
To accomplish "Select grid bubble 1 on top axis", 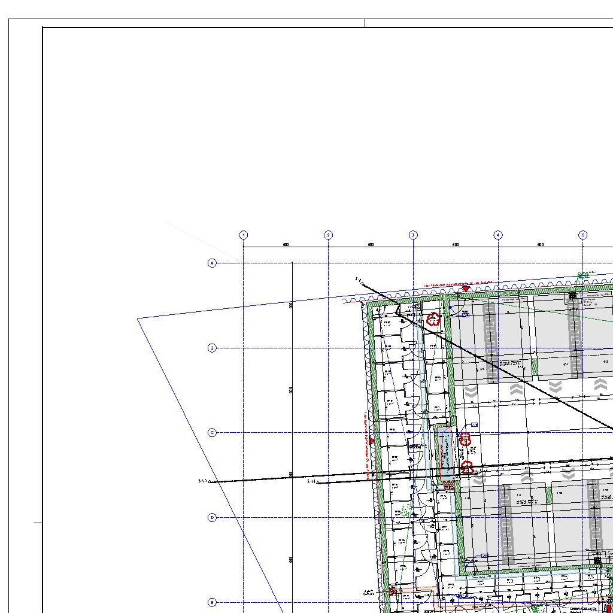I will point(244,235).
